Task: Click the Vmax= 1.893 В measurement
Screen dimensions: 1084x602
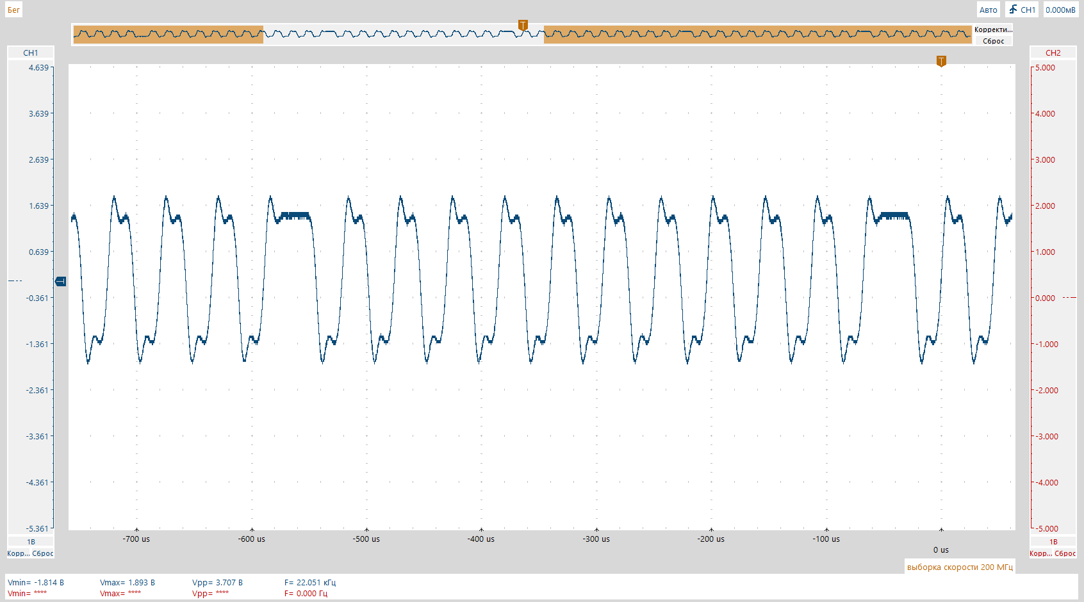Action: coord(127,582)
